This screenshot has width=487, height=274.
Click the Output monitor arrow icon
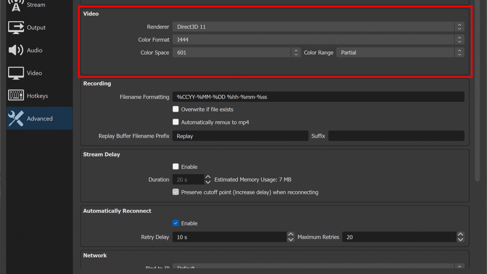16,28
